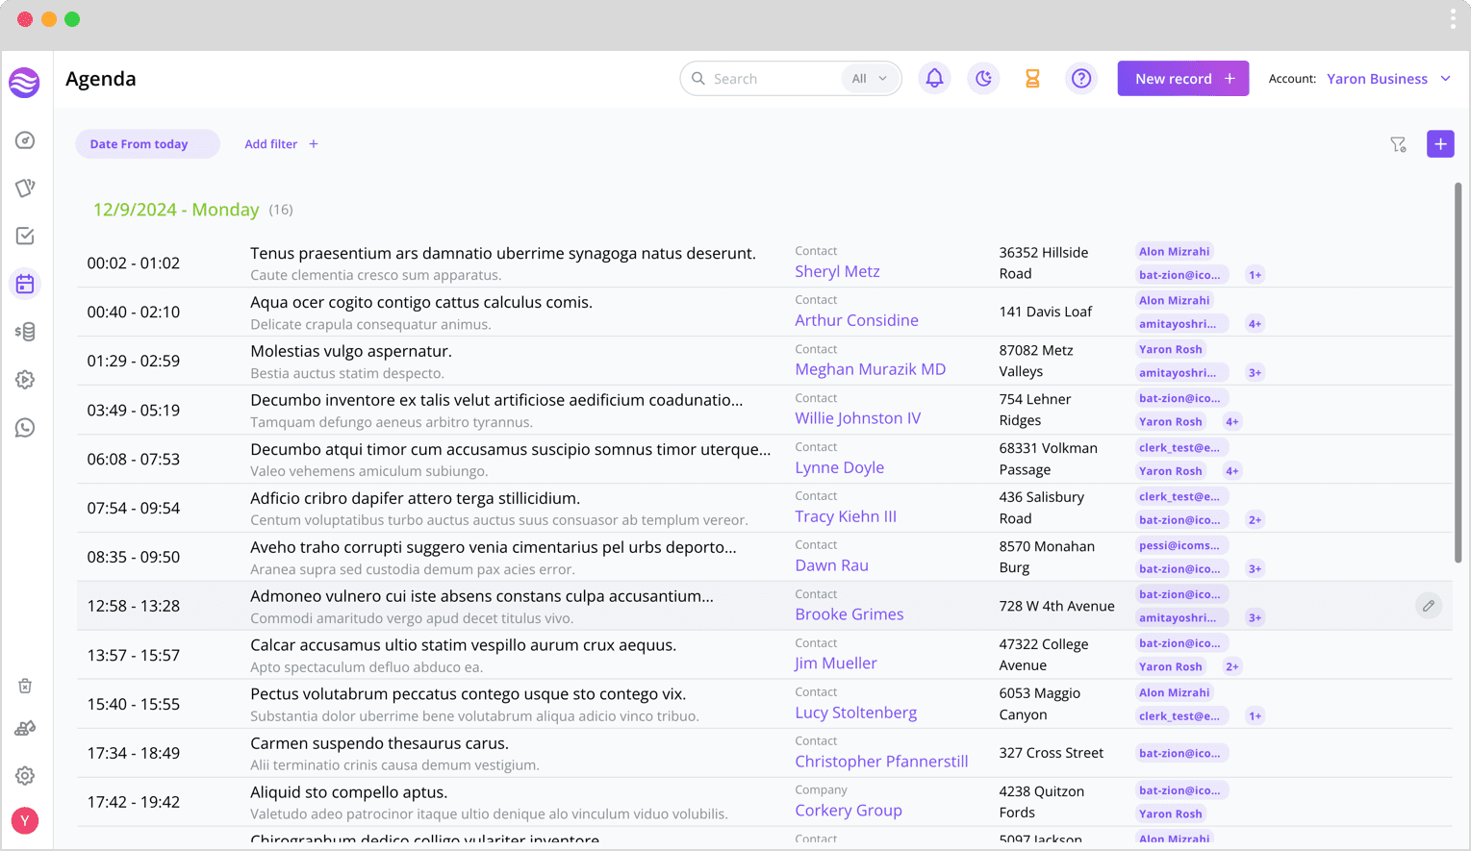Open the trash bin in sidebar
This screenshot has height=851, width=1471.
click(x=25, y=686)
